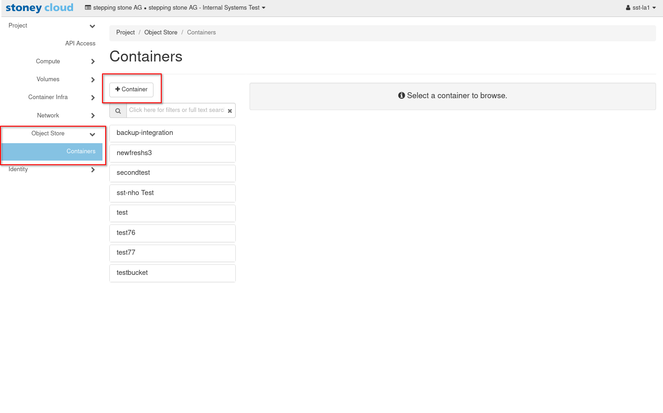The width and height of the screenshot is (663, 413).
Task: Expand the Compute menu chevron
Action: coord(93,61)
